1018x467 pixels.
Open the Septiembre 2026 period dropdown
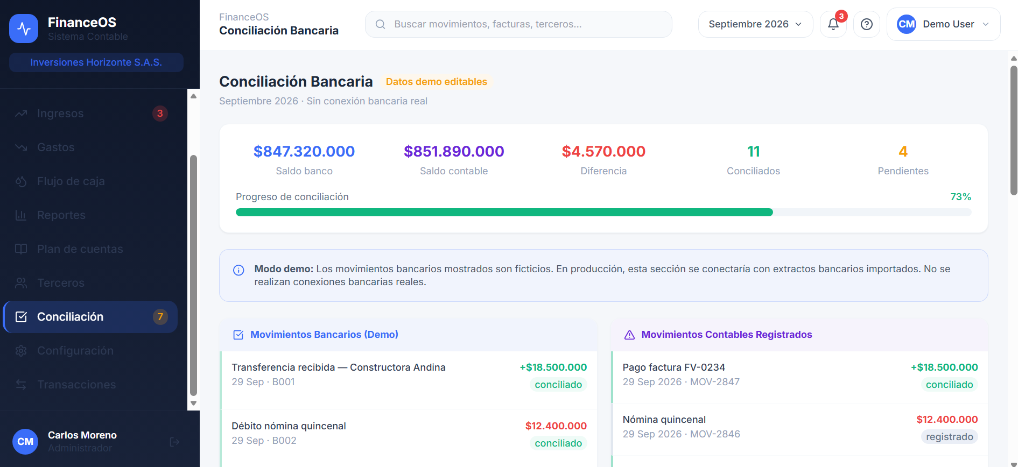tap(755, 24)
